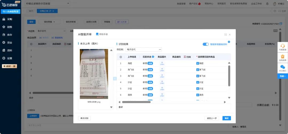Click the results table vertical scrollbar
The width and height of the screenshot is (288, 134).
click(x=229, y=76)
